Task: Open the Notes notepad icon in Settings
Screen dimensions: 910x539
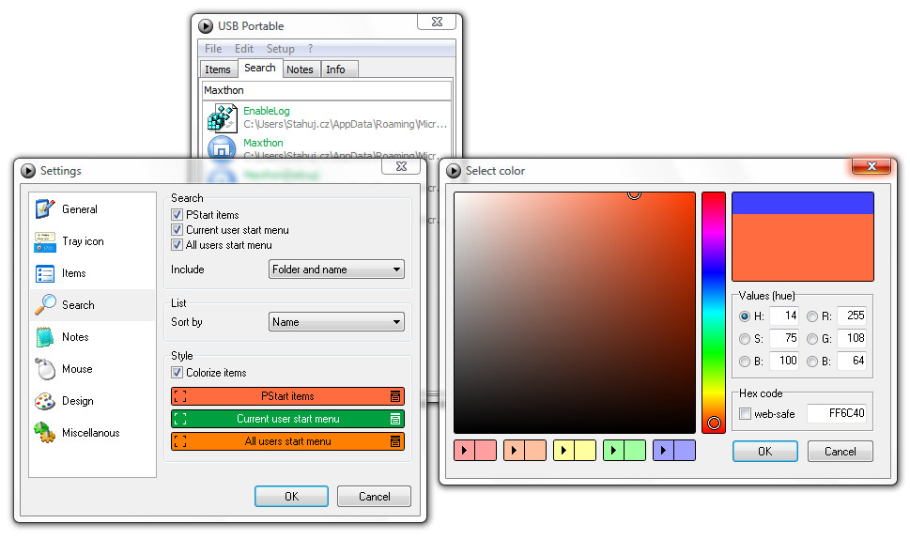Action: tap(45, 337)
